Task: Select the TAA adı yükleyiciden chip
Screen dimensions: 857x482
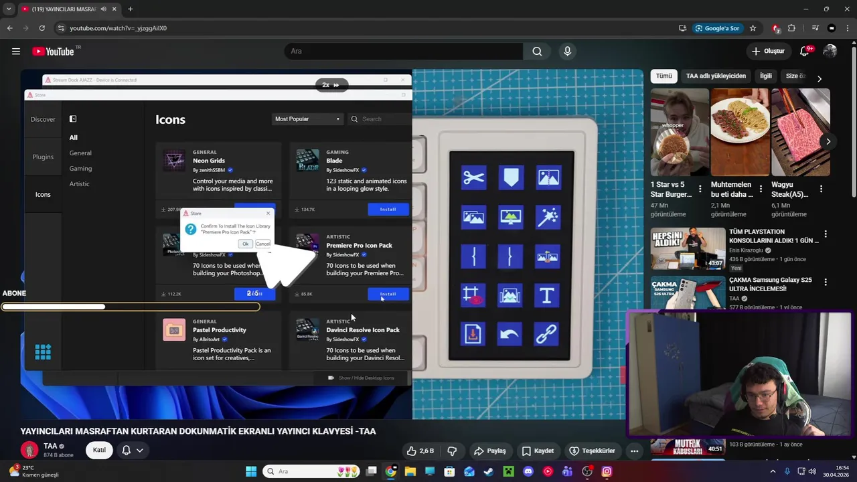Action: pos(716,76)
